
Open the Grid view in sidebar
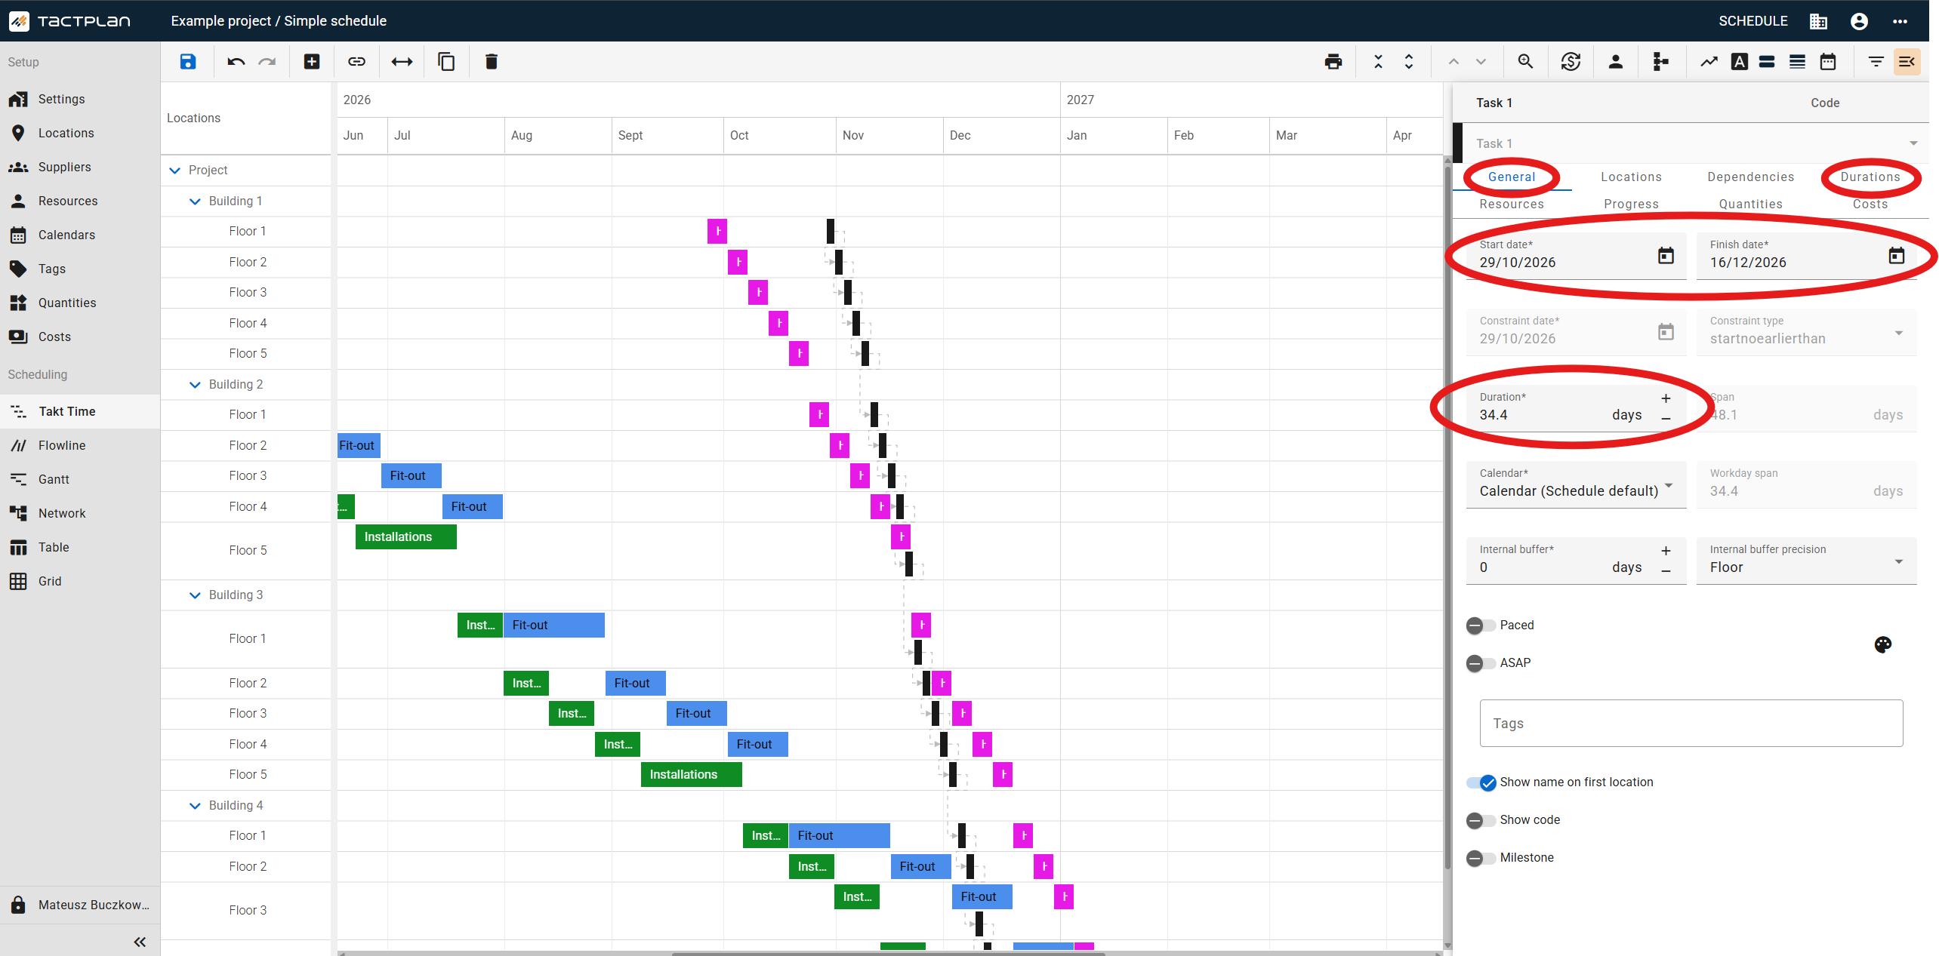point(80,582)
